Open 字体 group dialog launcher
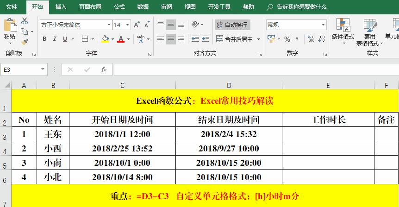 (x=150, y=54)
